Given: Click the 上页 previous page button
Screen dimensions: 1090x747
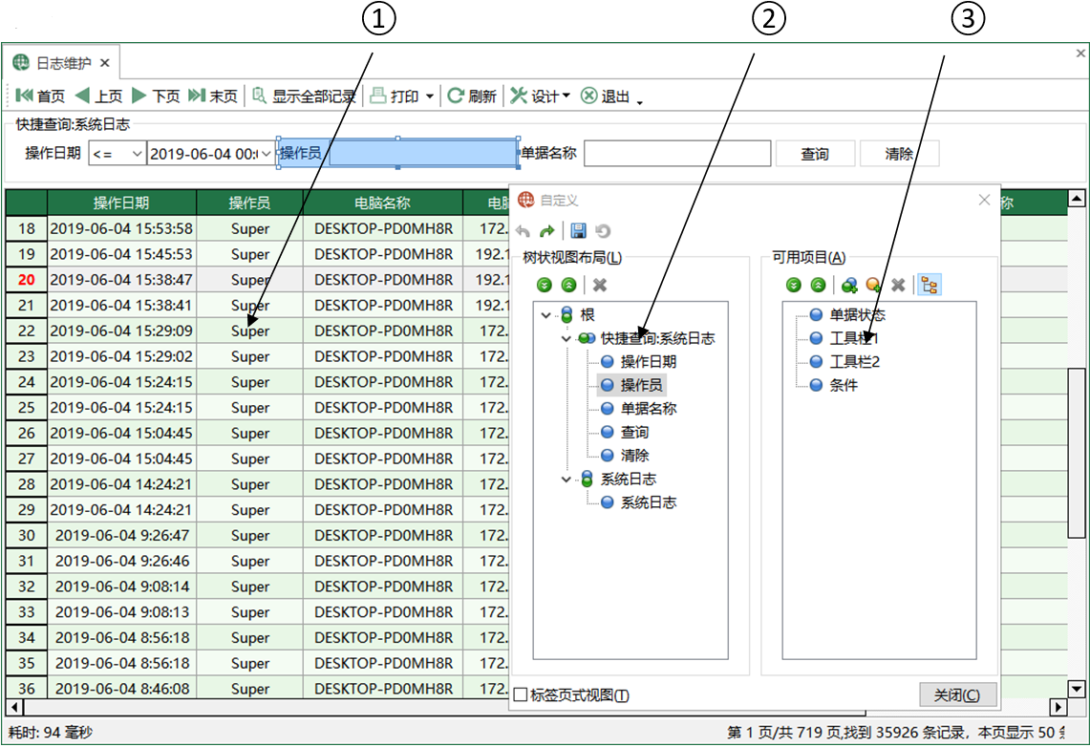Looking at the screenshot, I should (98, 96).
